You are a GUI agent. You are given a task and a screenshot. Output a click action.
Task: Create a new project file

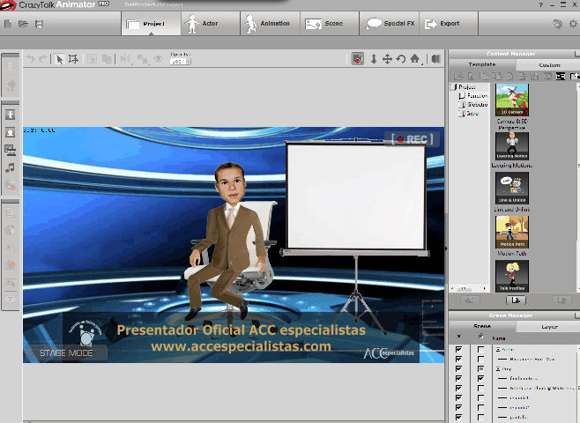pos(8,24)
